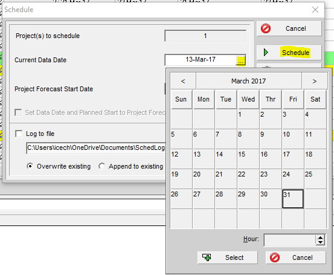
Task: Select March 12 in the calendar
Action: tap(181, 159)
